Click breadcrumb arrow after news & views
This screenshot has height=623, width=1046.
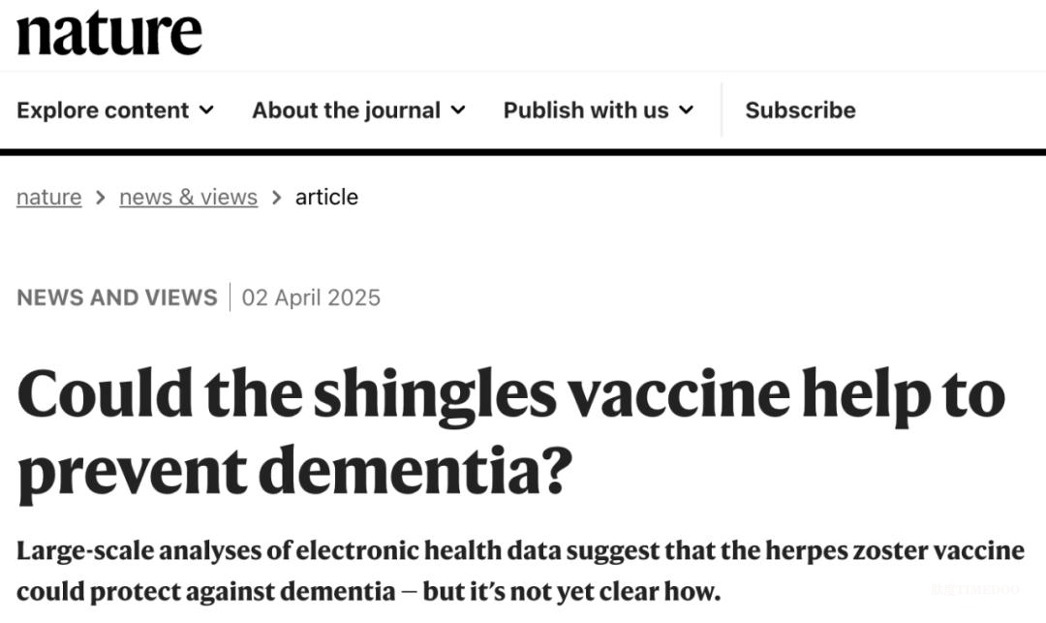tap(276, 198)
